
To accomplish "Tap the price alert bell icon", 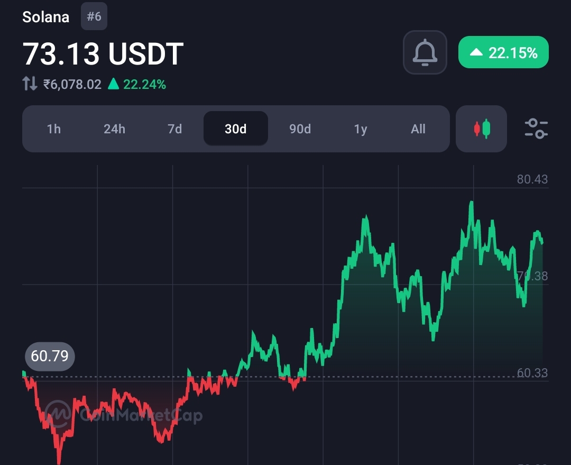I will 425,52.
